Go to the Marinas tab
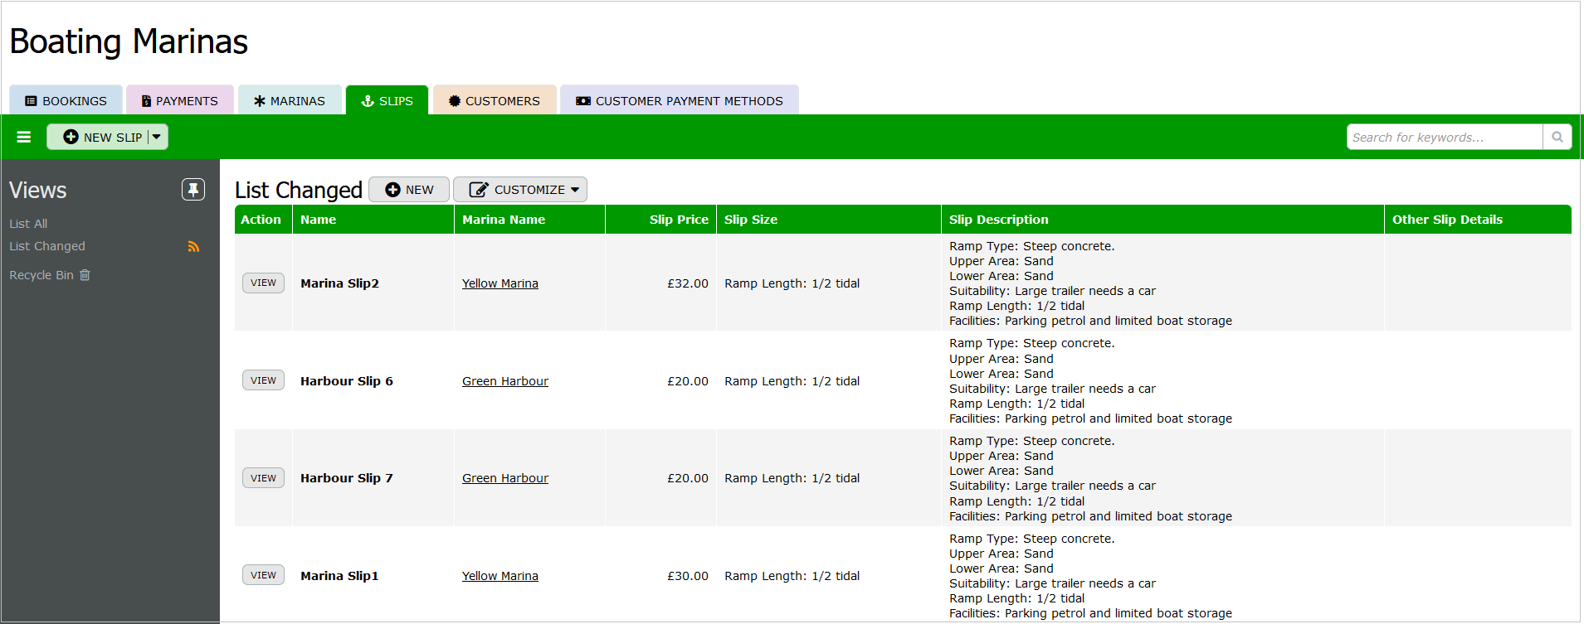Viewport: 1584px width, 624px height. pyautogui.click(x=290, y=101)
